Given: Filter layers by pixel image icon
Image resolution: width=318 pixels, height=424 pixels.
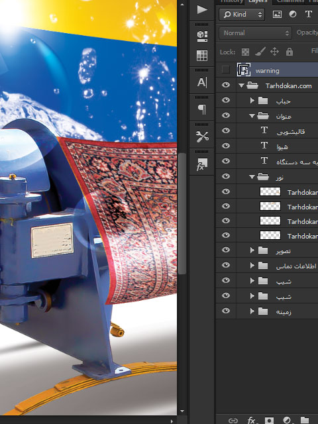Looking at the screenshot, I should coord(277,15).
